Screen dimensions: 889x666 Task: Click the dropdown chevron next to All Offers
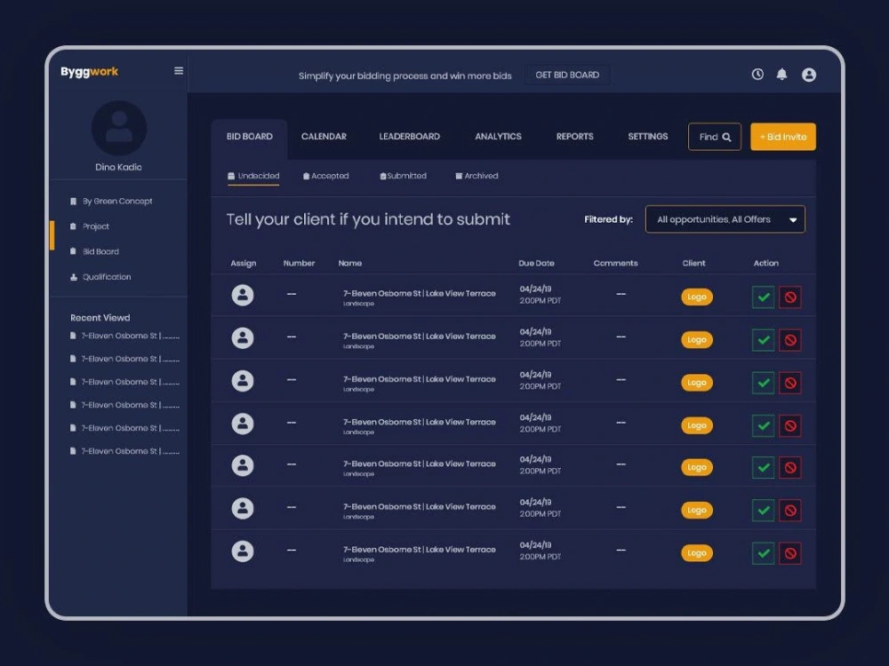(x=795, y=219)
